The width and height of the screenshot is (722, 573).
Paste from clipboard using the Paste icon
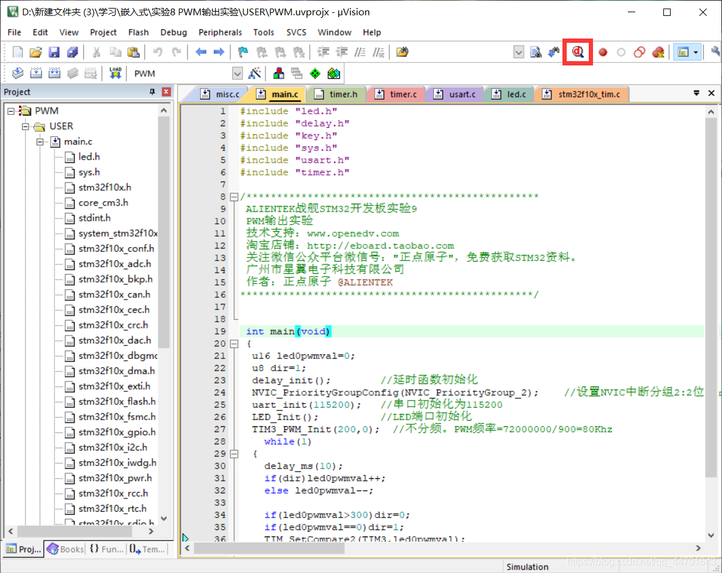[x=133, y=52]
